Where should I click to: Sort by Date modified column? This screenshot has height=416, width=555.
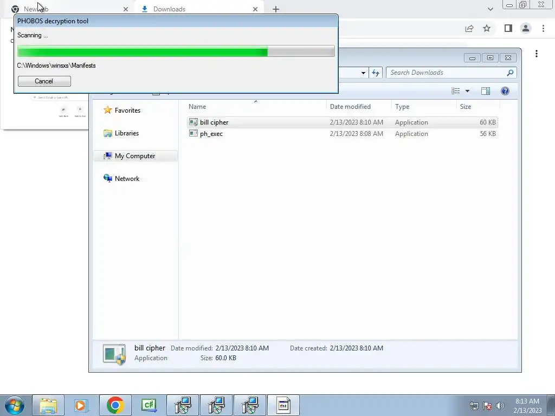359,107
